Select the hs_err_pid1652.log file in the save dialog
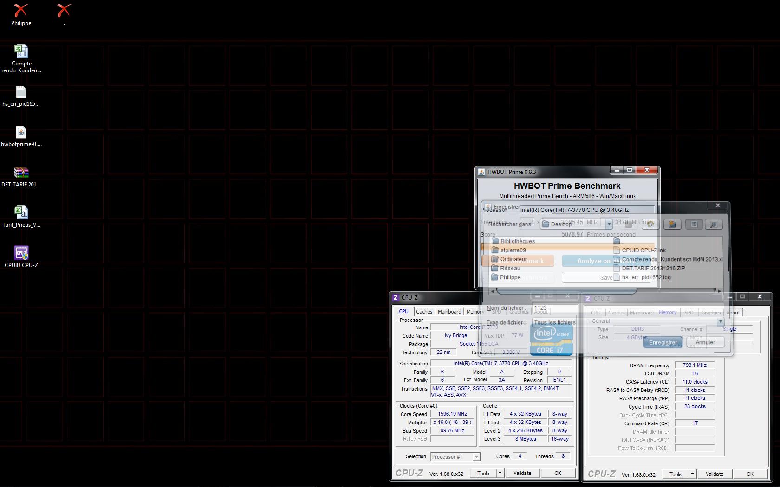Viewport: 780px width, 487px height. click(642, 277)
